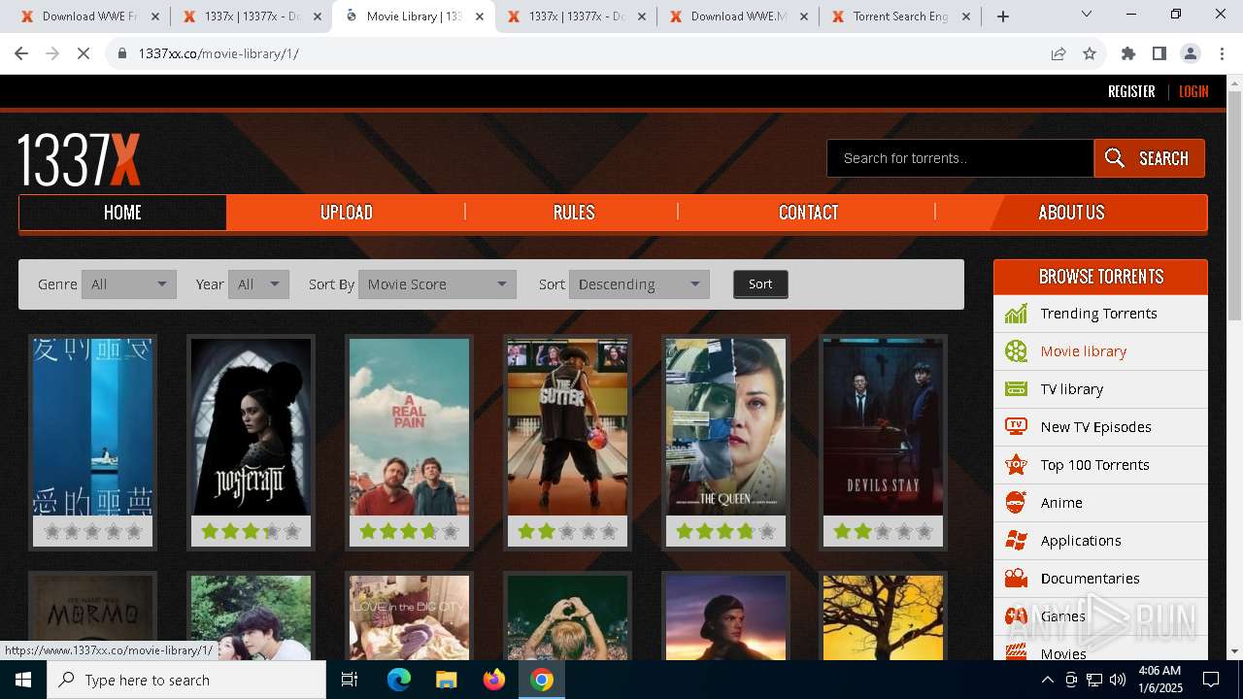Viewport: 1243px width, 699px height.
Task: Open Task View in the taskbar
Action: [x=350, y=680]
